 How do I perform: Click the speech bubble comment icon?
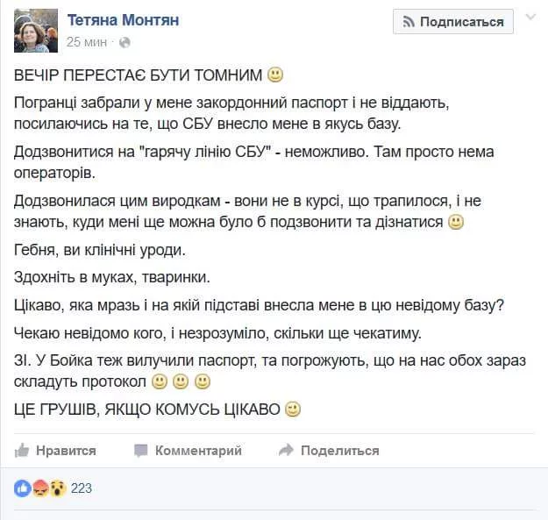click(x=140, y=450)
